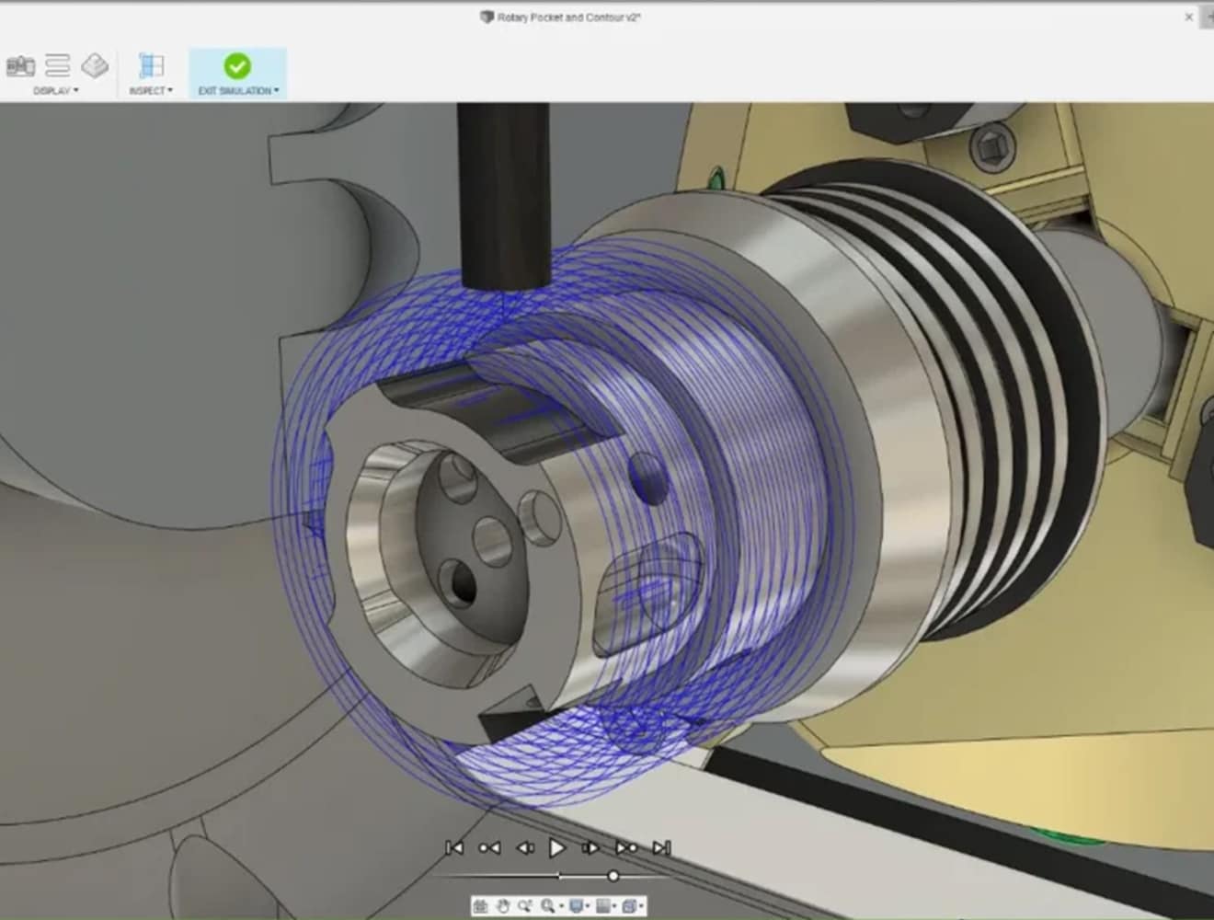Click the green Exit Simulation checkmark
The width and height of the screenshot is (1214, 920).
[x=237, y=65]
